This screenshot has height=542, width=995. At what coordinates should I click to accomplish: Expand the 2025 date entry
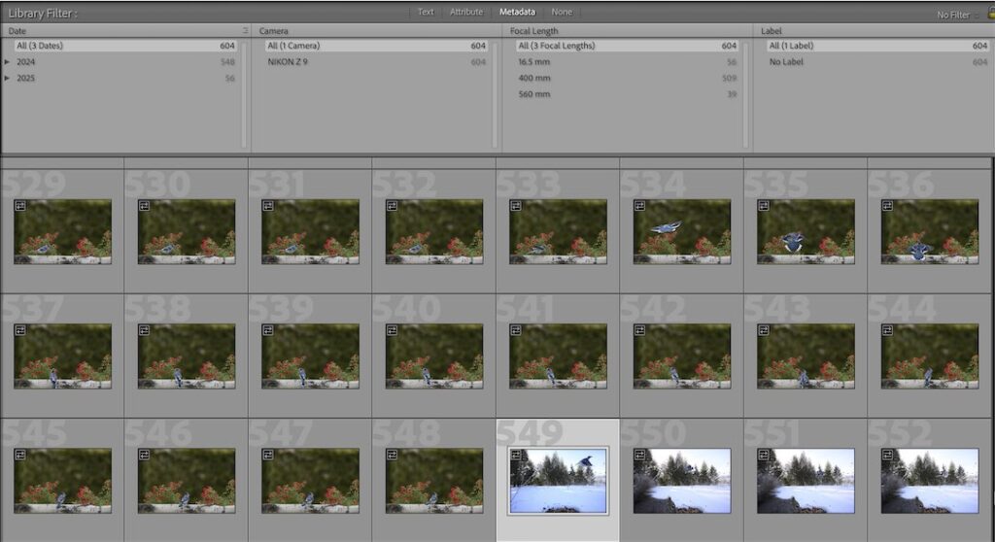(x=7, y=78)
